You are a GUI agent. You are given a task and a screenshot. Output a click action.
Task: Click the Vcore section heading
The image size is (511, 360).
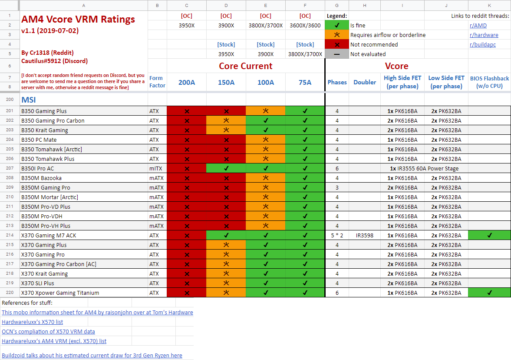click(397, 66)
